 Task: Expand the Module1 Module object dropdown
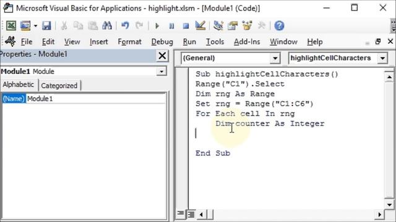161,72
